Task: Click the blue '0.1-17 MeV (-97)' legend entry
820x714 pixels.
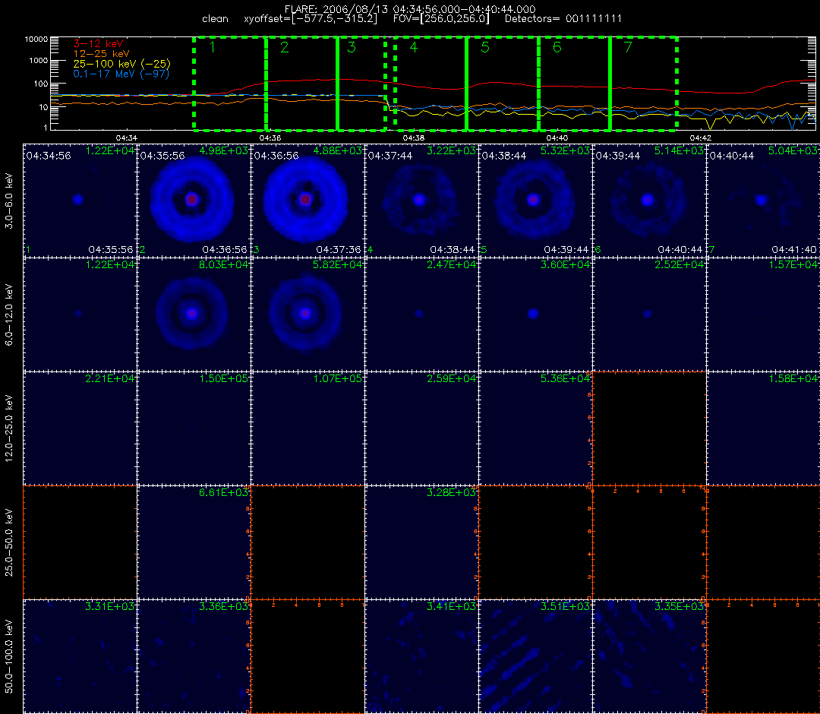Action: [x=121, y=74]
